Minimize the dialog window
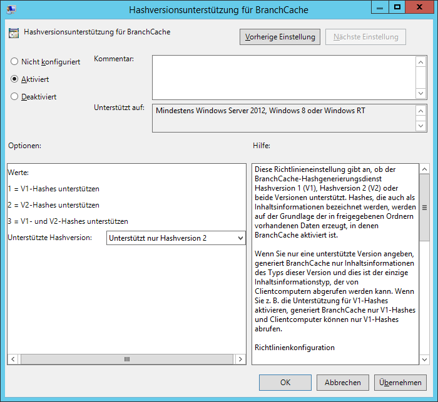438x402 pixels. (x=380, y=8)
